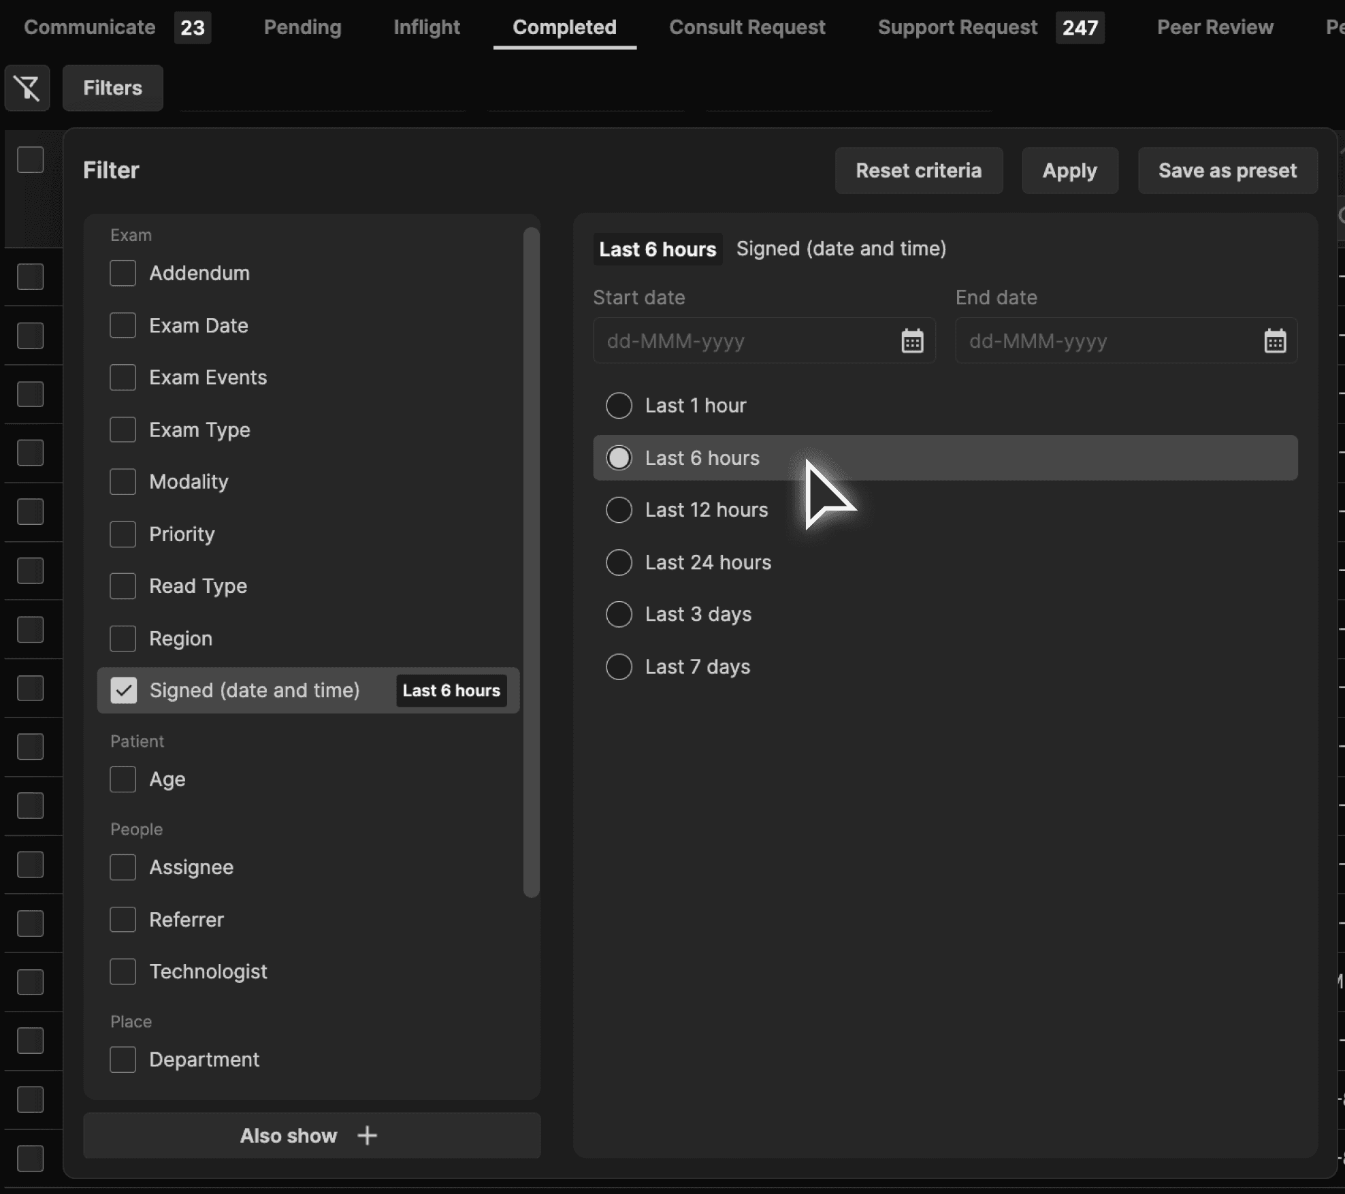Click the plus icon beside Also show
The image size is (1345, 1194).
367,1135
